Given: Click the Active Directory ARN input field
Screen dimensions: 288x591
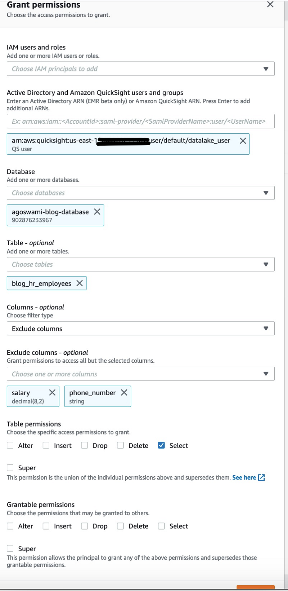Looking at the screenshot, I should pos(140,121).
